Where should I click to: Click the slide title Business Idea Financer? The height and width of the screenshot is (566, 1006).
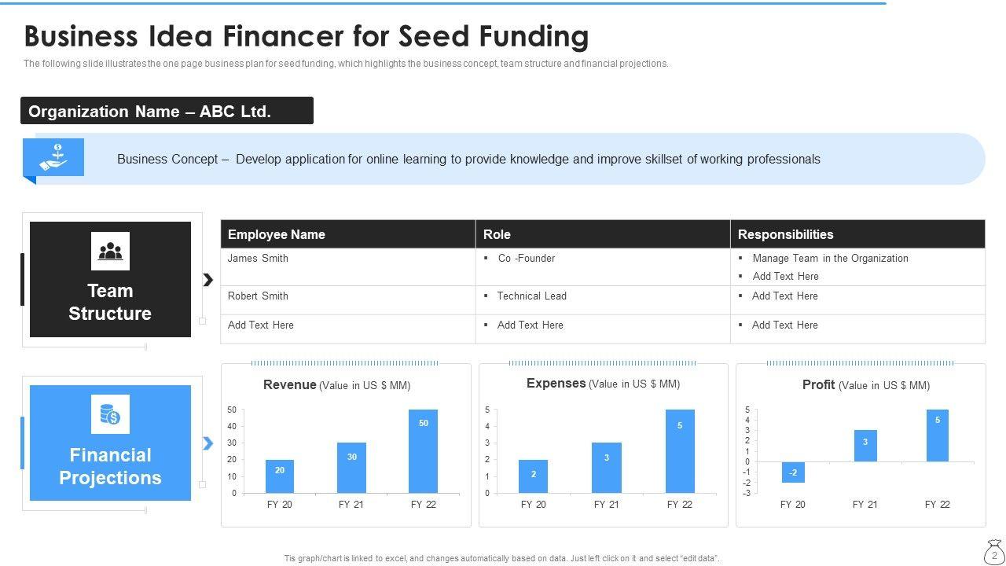click(x=307, y=36)
